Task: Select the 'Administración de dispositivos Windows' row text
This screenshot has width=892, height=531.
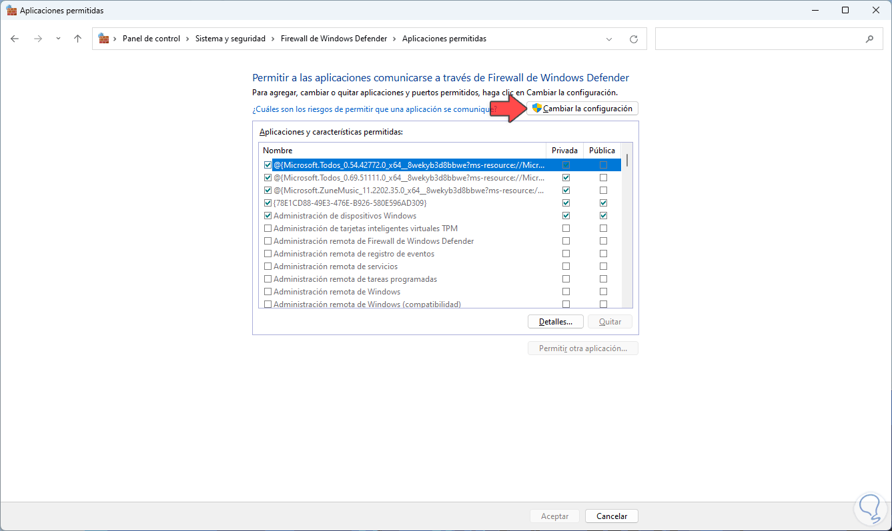Action: tap(345, 216)
